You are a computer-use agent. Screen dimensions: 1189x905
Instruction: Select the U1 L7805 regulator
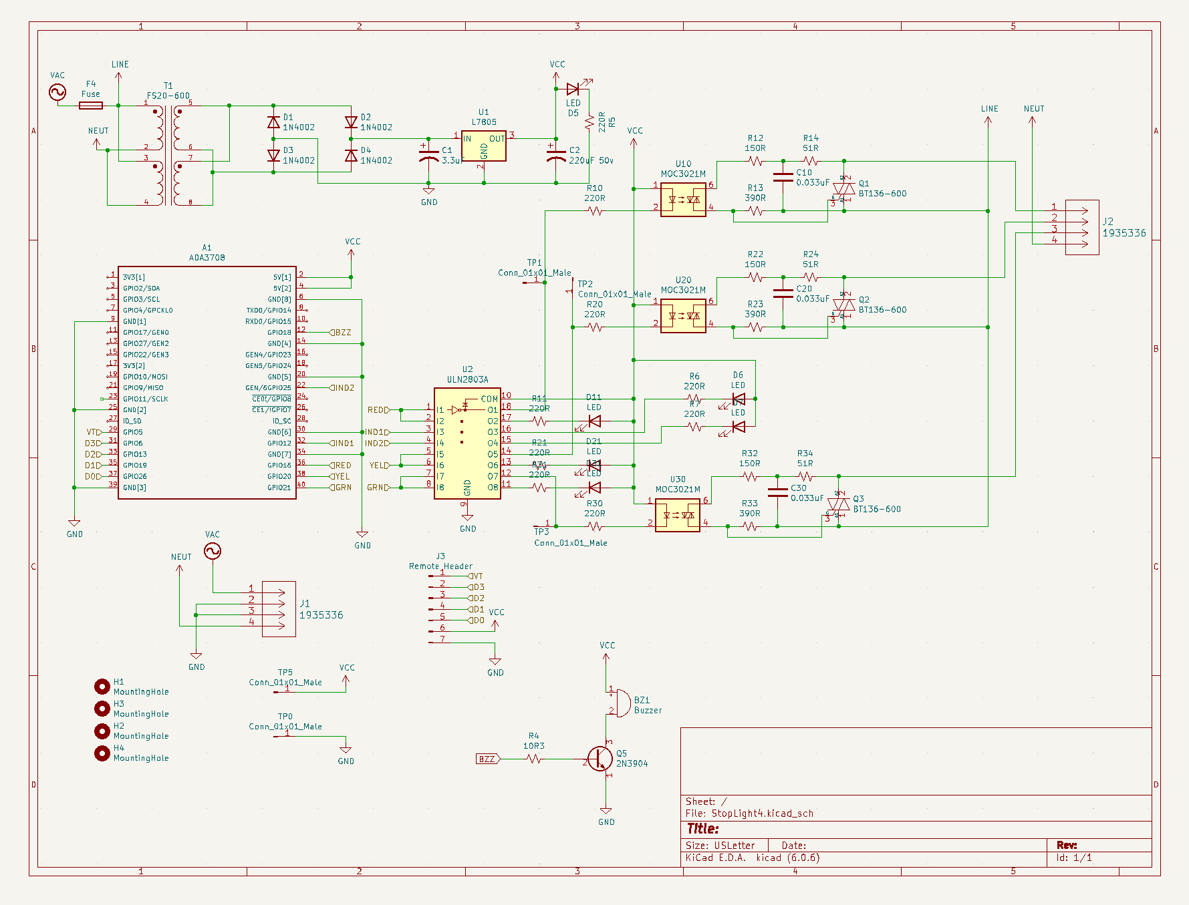pos(484,146)
